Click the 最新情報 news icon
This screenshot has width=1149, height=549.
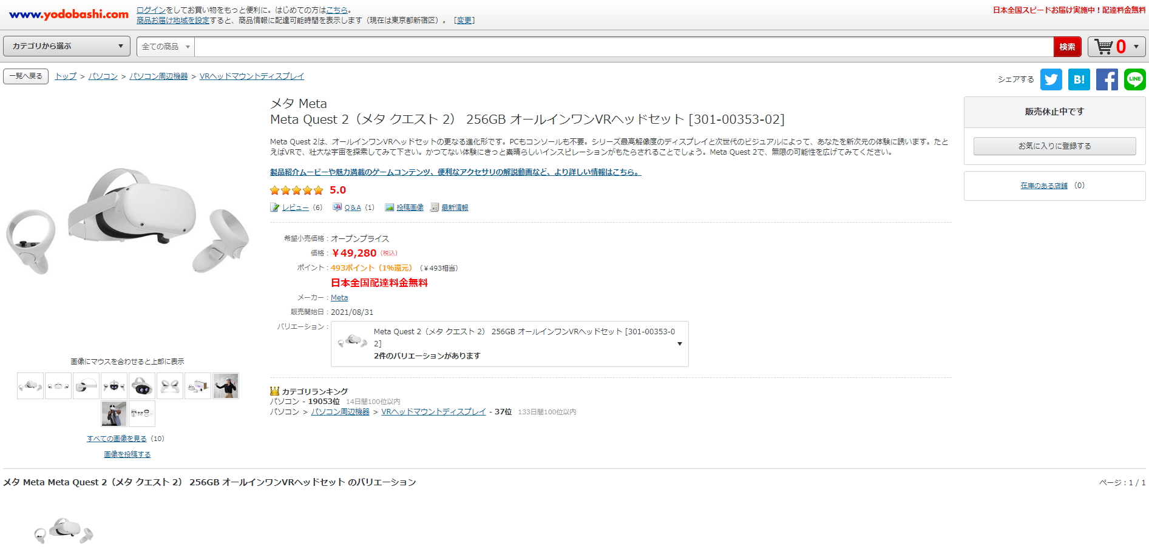click(433, 207)
